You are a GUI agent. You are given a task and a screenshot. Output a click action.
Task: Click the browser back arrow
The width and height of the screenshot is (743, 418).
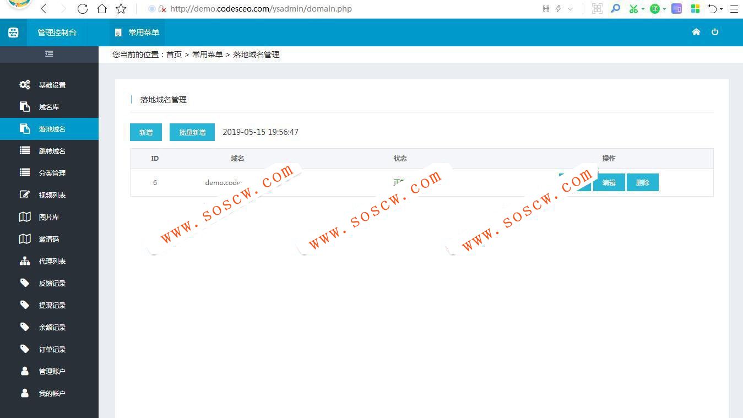44,9
